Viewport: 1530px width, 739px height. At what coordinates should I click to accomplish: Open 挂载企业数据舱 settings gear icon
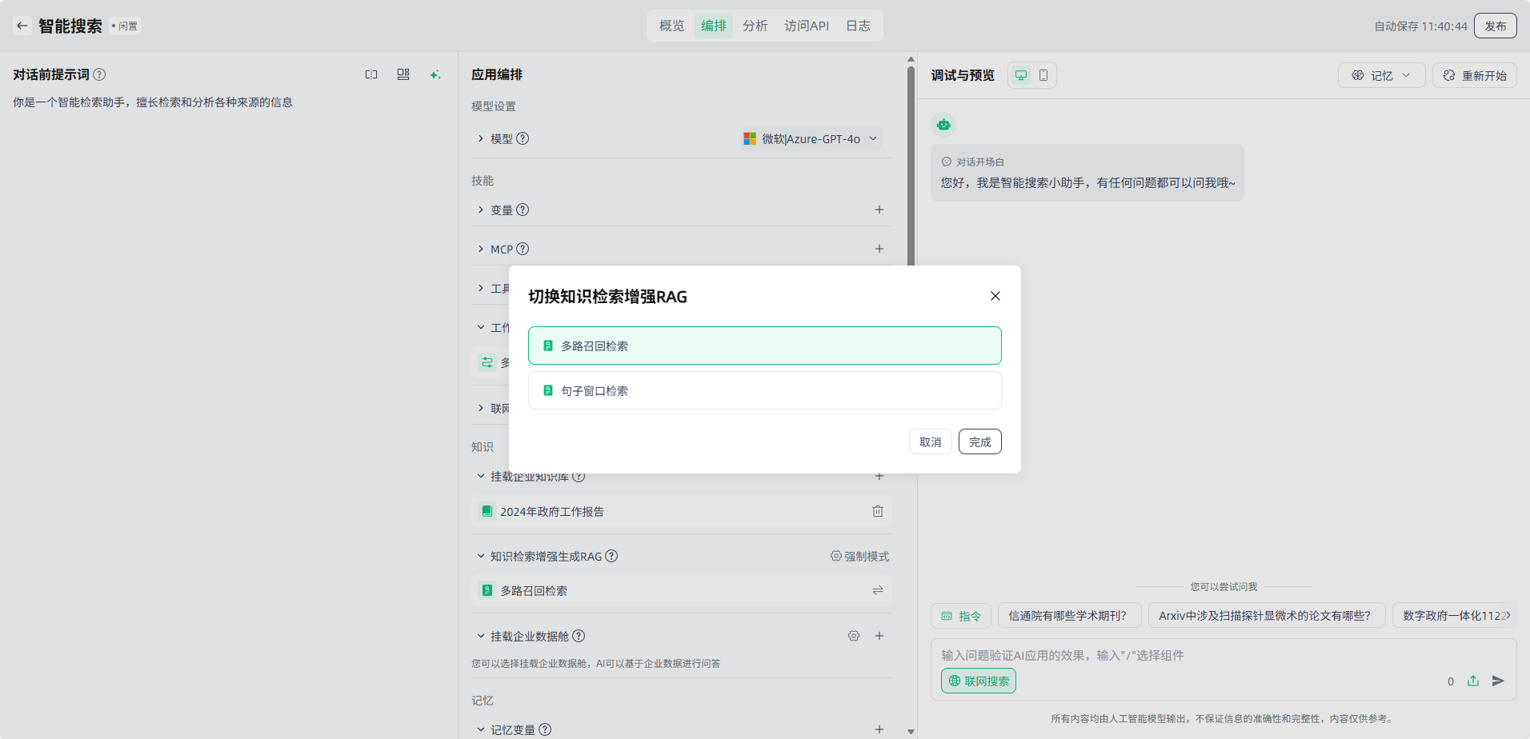[854, 636]
